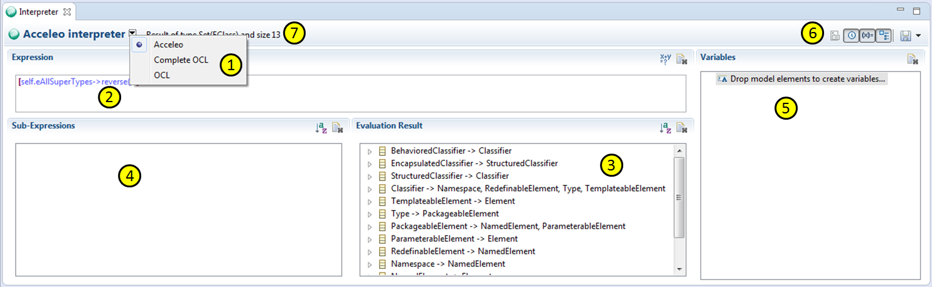The width and height of the screenshot is (932, 287).
Task: Click class icon of ParameterableElement row
Action: point(382,239)
